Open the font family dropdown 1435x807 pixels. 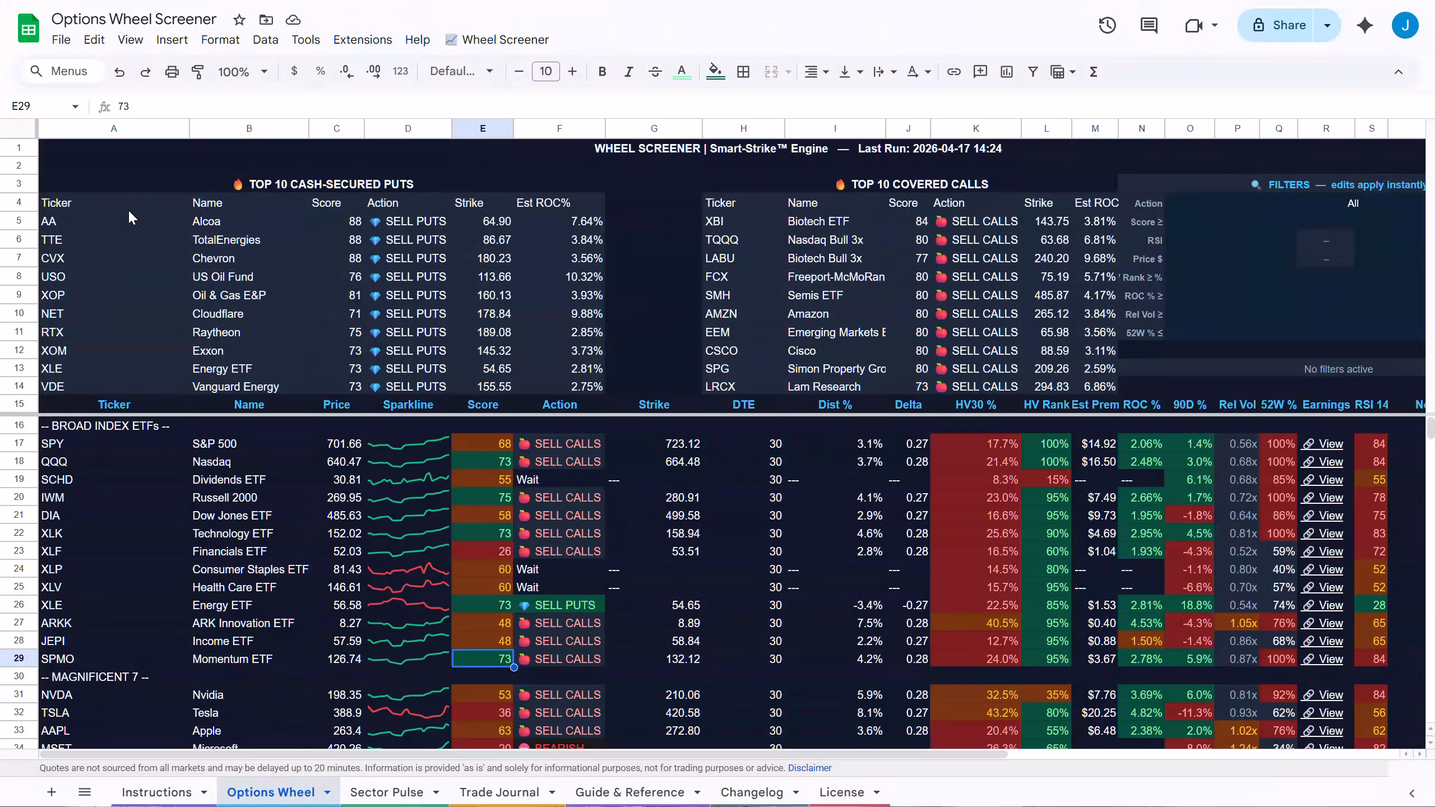461,71
